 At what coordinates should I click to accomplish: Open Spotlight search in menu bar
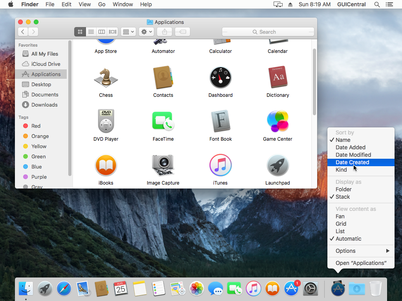(377, 4)
